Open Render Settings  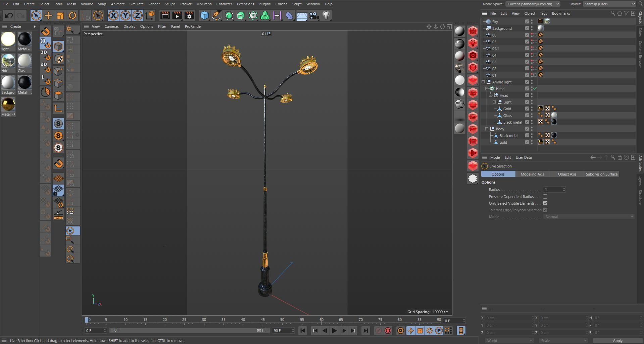[x=189, y=15]
